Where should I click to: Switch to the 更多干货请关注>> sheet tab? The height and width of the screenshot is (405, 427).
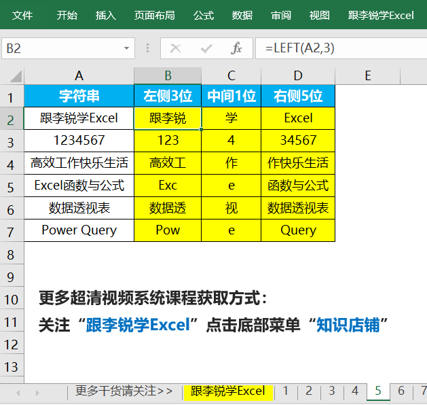coord(124,391)
